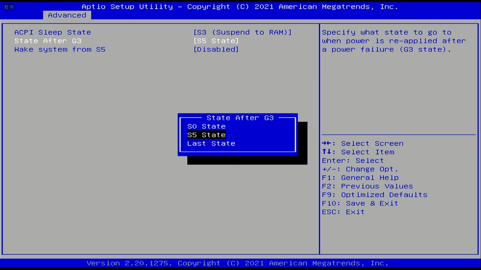
Task: Click the ACPI Sleep State label
Action: point(52,33)
